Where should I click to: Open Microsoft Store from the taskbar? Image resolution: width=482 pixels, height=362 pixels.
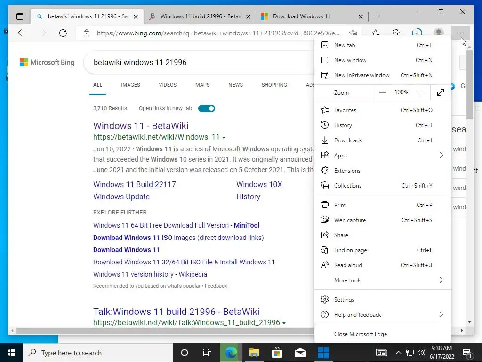pos(277,353)
